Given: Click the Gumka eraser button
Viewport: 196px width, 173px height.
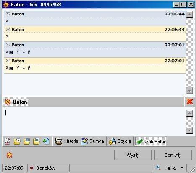Looking at the screenshot, I should 92,141.
